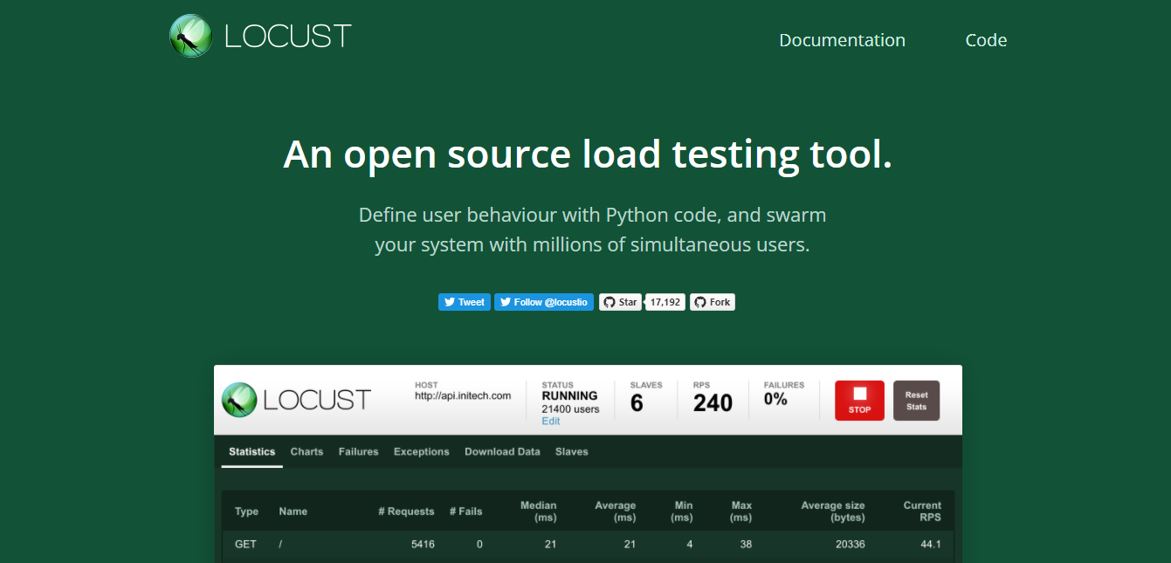Sort by Average size (bytes) column
This screenshot has height=563, width=1171.
pyautogui.click(x=833, y=512)
